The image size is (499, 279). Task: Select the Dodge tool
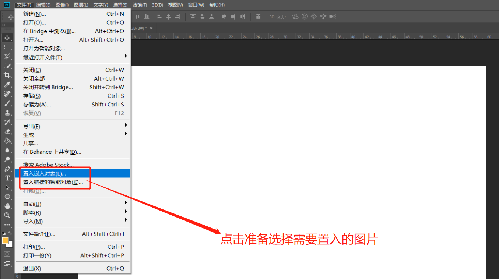[x=7, y=159]
